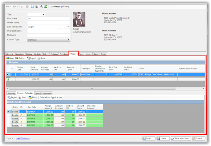
Task: Open the Title dropdown
Action: [x=43, y=15]
